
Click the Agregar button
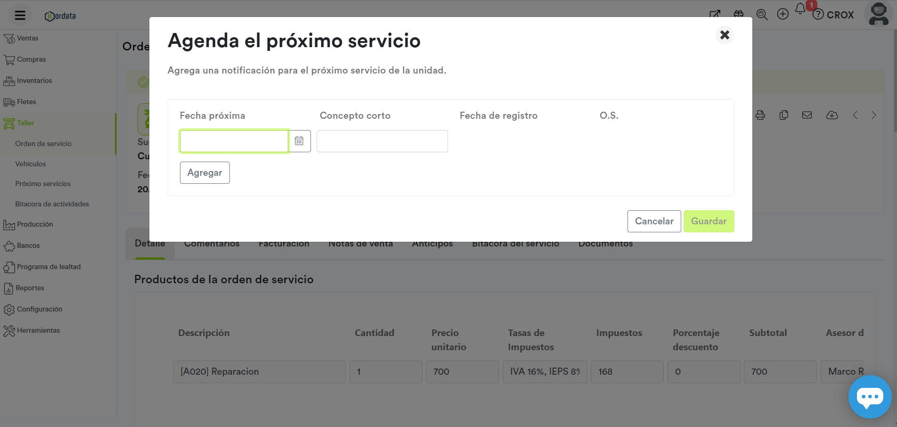click(x=204, y=172)
